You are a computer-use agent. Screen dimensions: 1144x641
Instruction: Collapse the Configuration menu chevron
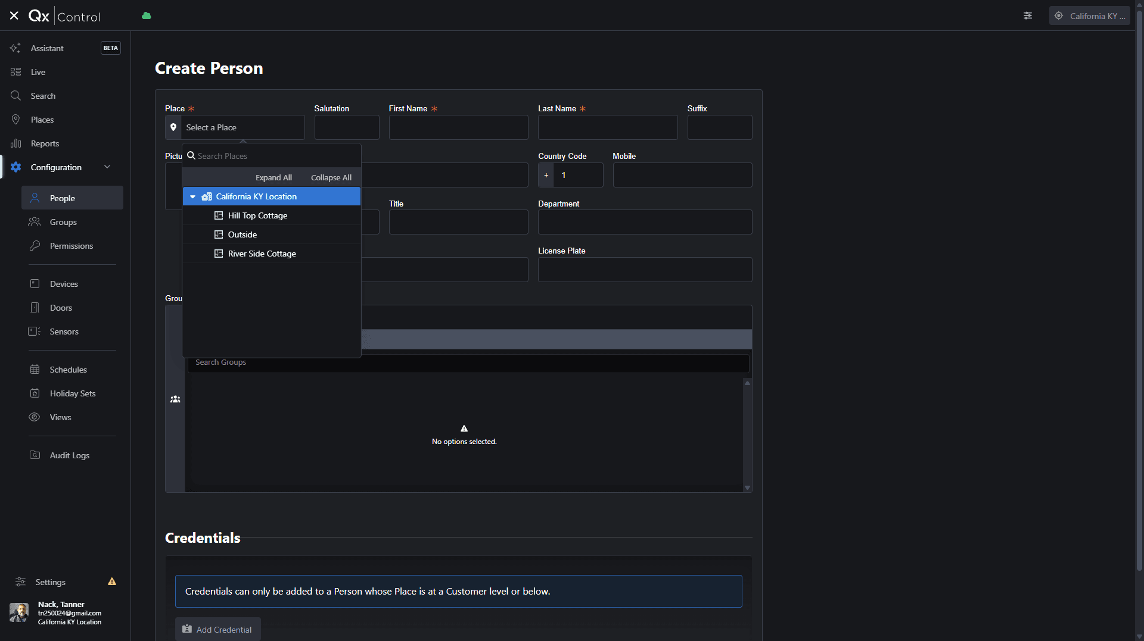(x=107, y=167)
